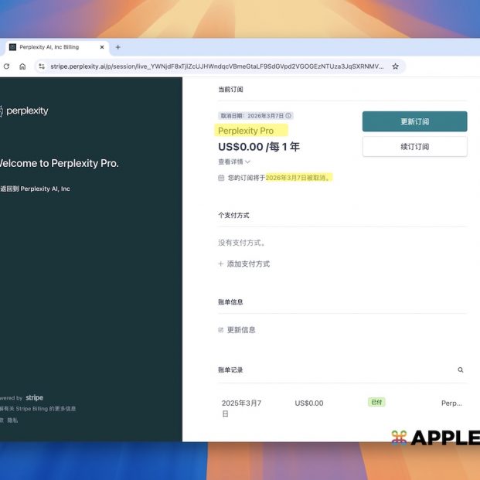Click the home icon in browser toolbar
This screenshot has height=480, width=480.
tap(22, 66)
